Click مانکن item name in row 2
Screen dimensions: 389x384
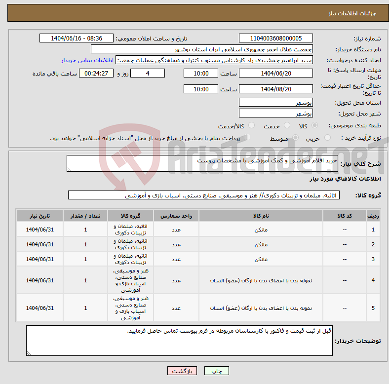tap(261, 244)
